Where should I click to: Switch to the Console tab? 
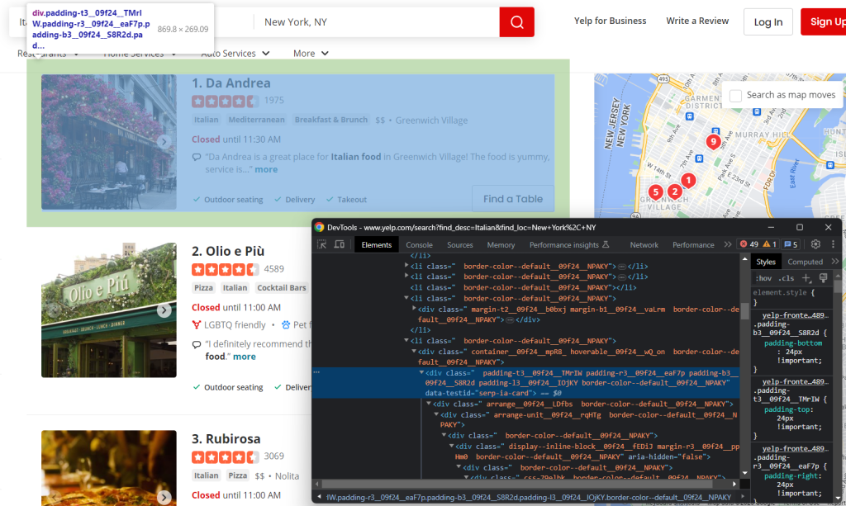click(x=419, y=244)
